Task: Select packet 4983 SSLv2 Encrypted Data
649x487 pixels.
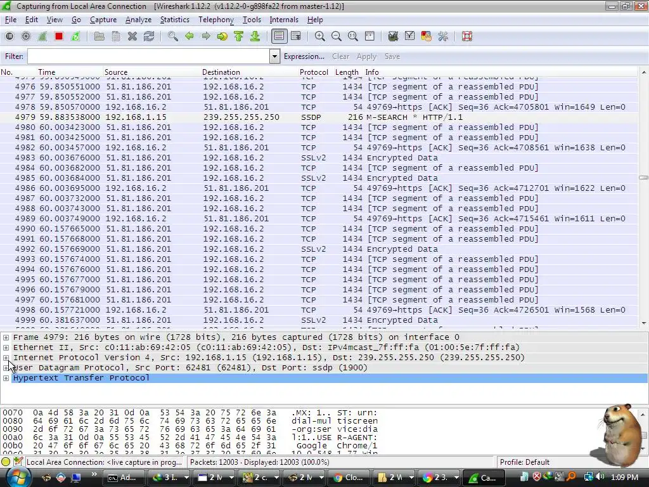Action: click(x=319, y=158)
